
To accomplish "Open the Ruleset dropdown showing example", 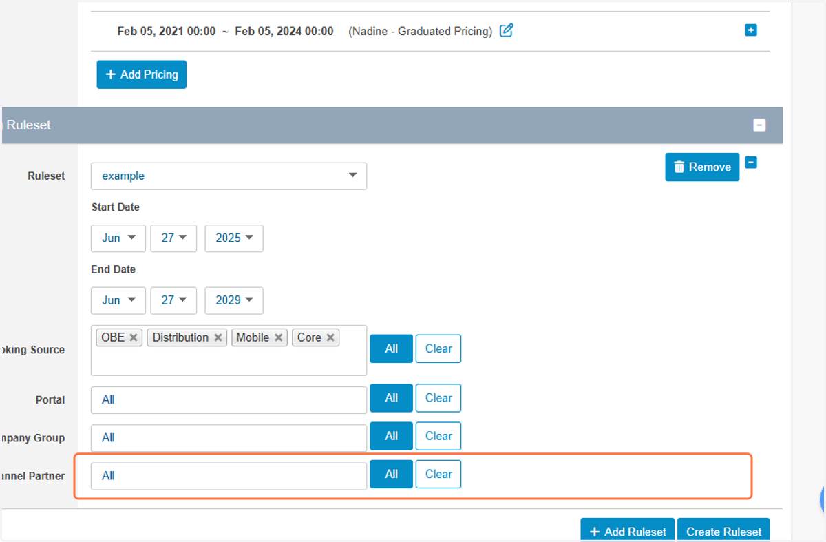I will (229, 176).
